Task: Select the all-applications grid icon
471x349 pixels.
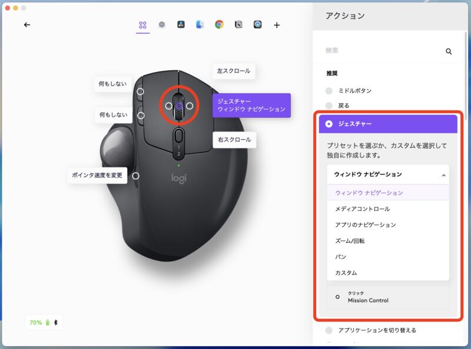Action: tap(142, 25)
